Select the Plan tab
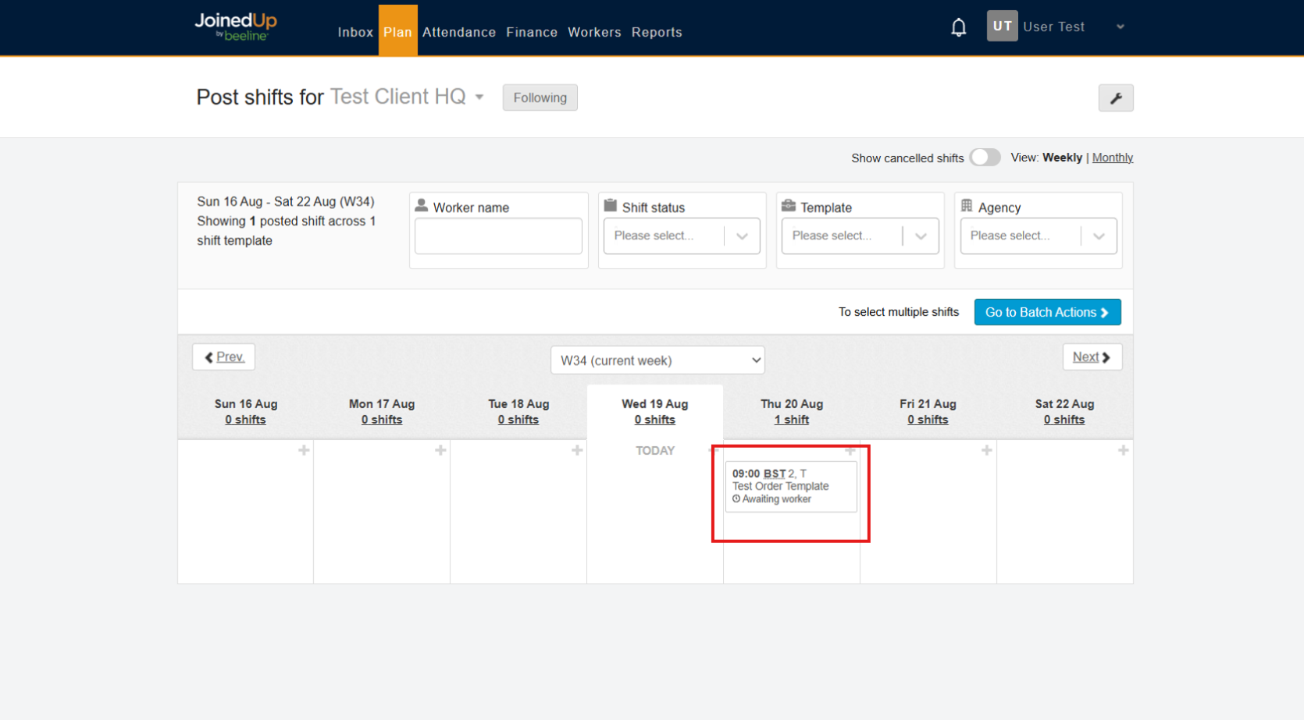Viewport: 1304px width, 720px height. pos(397,32)
